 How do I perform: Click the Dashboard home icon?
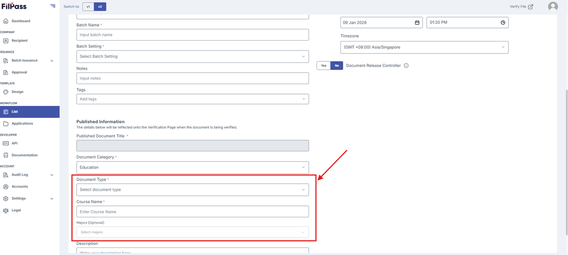coord(6,21)
